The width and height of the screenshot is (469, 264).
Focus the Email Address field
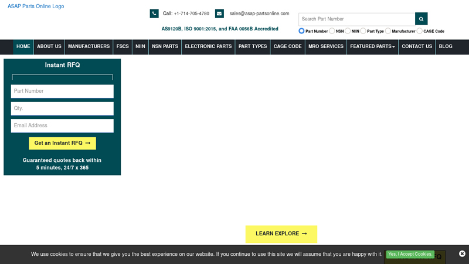point(62,126)
